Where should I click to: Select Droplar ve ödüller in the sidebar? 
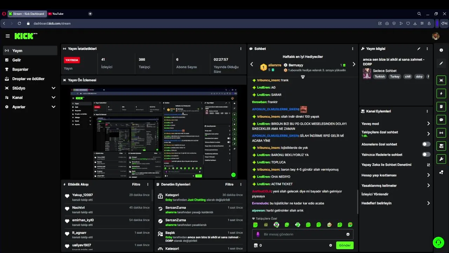click(31, 79)
